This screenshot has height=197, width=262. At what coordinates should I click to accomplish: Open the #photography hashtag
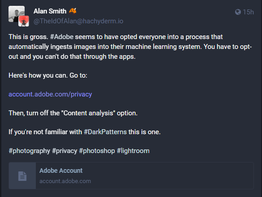[x=30, y=151]
